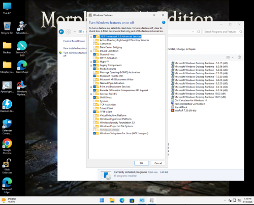Expand the Legacy Components node

click(91, 65)
